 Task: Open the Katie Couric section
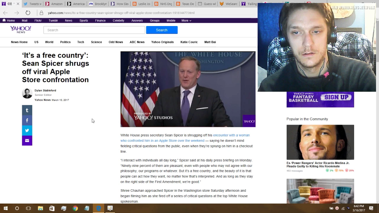click(189, 42)
